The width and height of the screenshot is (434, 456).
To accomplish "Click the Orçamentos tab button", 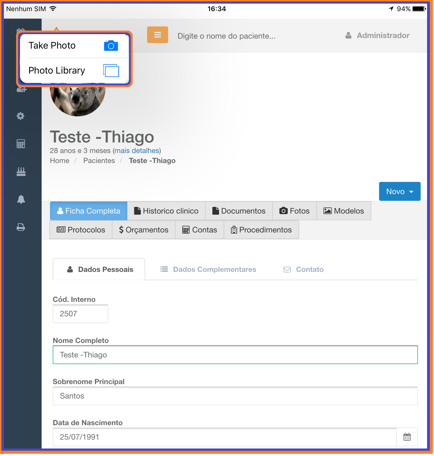I will pos(144,230).
